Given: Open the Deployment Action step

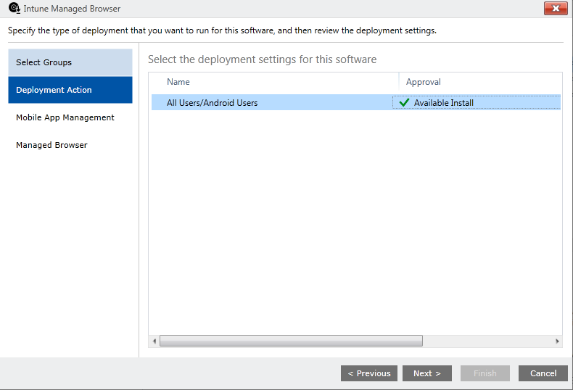Looking at the screenshot, I should pyautogui.click(x=70, y=90).
